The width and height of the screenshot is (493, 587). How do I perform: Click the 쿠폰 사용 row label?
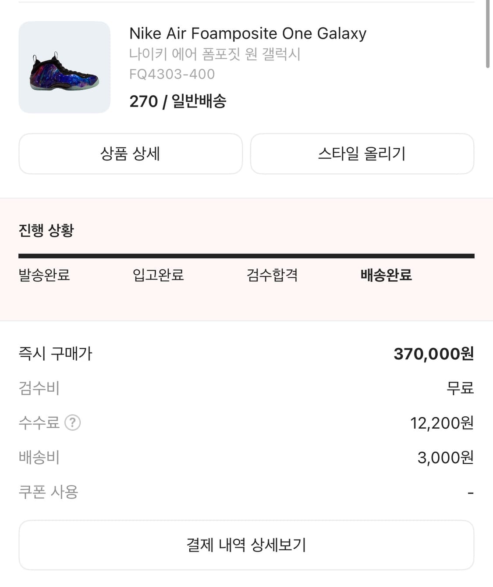coord(48,492)
